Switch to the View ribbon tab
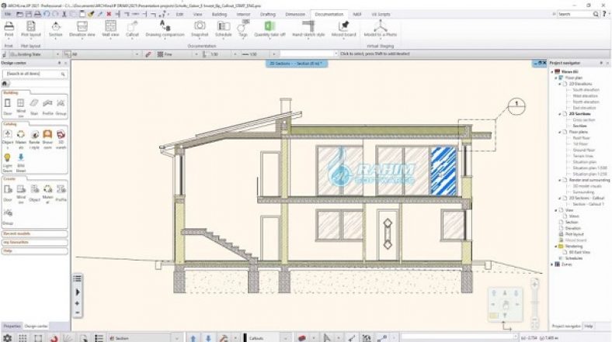The image size is (612, 342). 198,14
